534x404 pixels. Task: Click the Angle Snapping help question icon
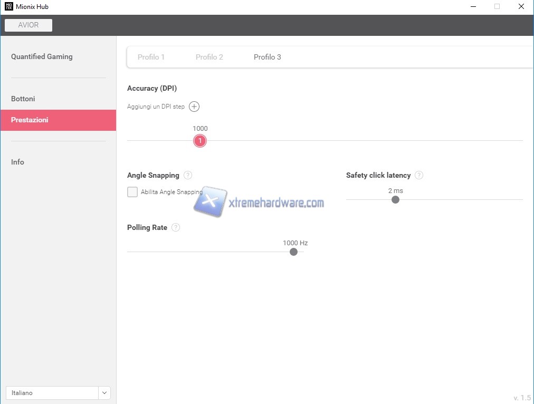(188, 175)
